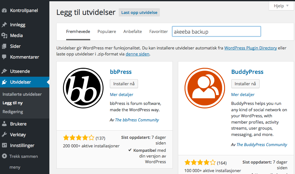Click the Sider pages icon

[x=4, y=46]
